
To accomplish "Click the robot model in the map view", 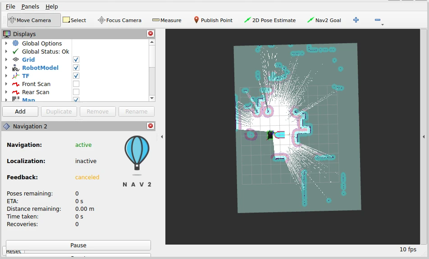I will (270, 135).
